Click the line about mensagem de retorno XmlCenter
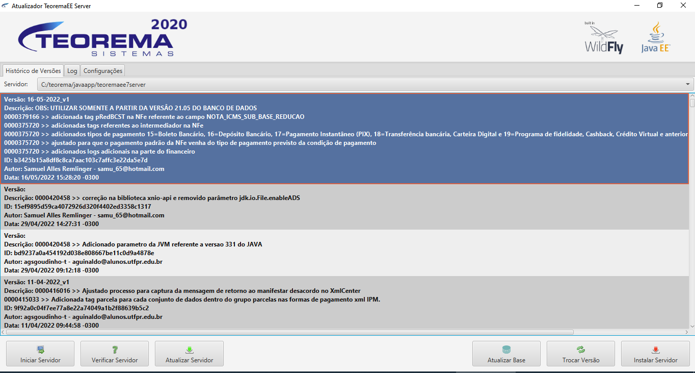 point(182,291)
